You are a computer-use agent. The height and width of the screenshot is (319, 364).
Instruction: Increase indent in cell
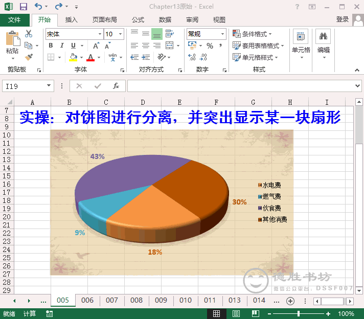[146, 57]
